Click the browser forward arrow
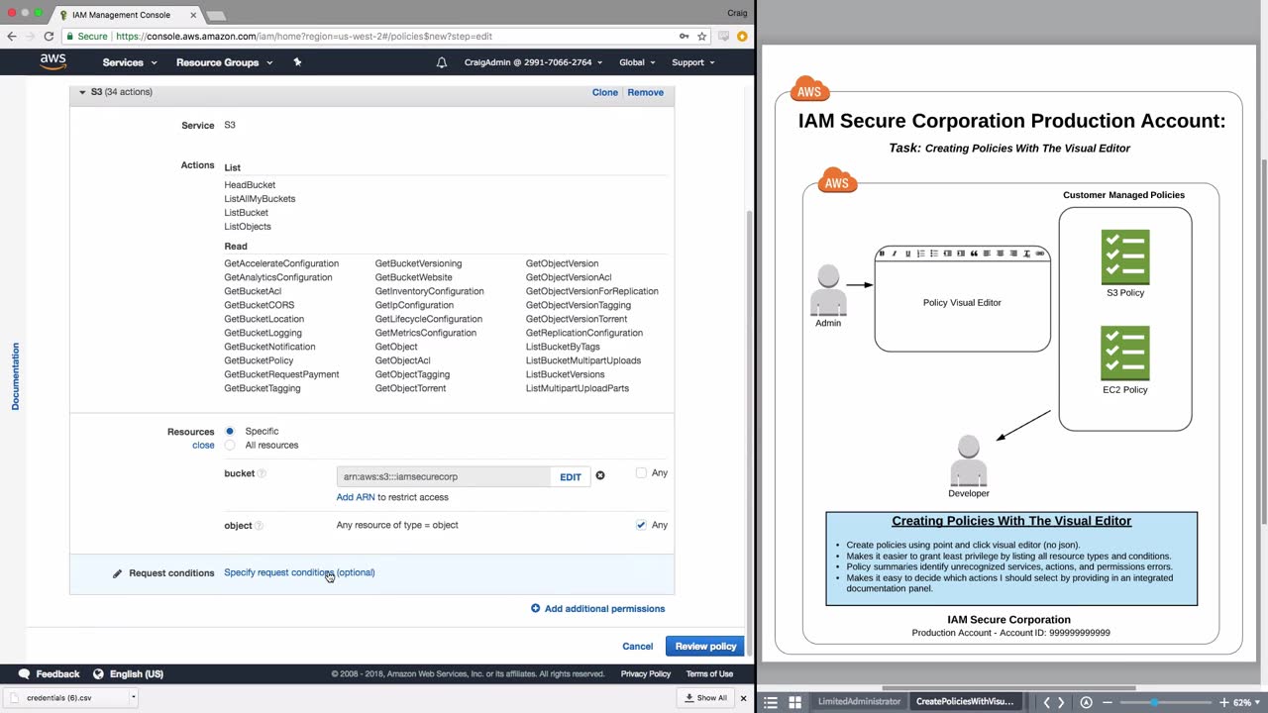The image size is (1268, 713). [x=30, y=36]
